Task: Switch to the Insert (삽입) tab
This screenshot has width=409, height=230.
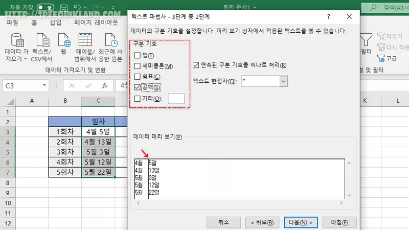Action: (x=56, y=22)
